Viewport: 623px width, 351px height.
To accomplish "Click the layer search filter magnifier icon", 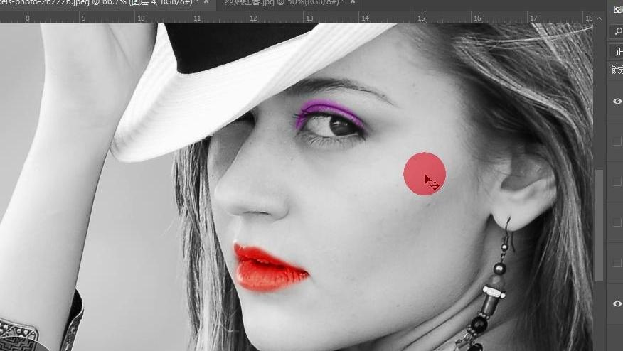I will pyautogui.click(x=618, y=31).
